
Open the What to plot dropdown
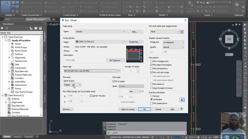click(72, 85)
